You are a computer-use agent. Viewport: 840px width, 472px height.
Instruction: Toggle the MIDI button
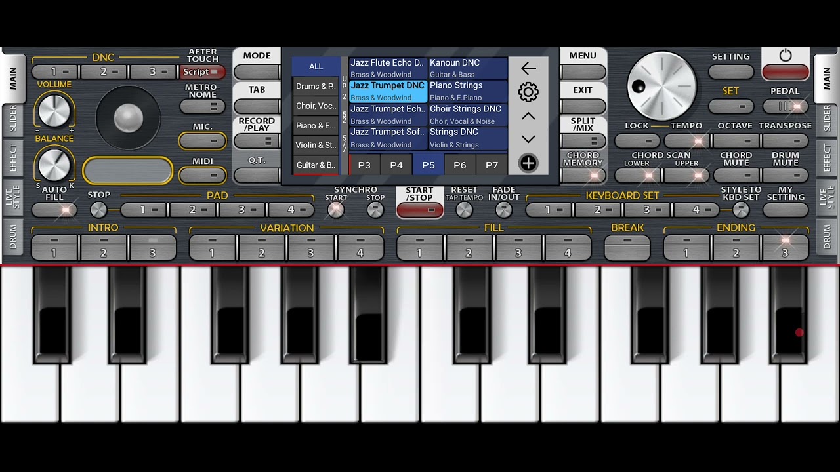point(202,175)
